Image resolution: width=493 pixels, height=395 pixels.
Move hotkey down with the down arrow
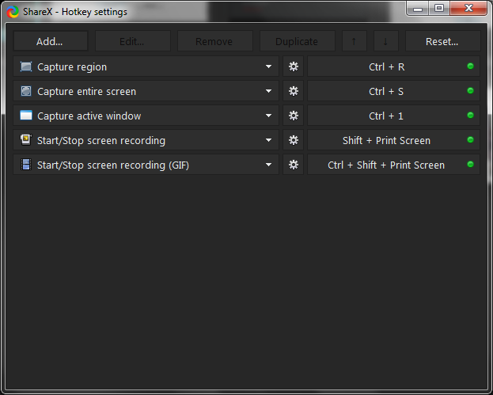[x=385, y=41]
